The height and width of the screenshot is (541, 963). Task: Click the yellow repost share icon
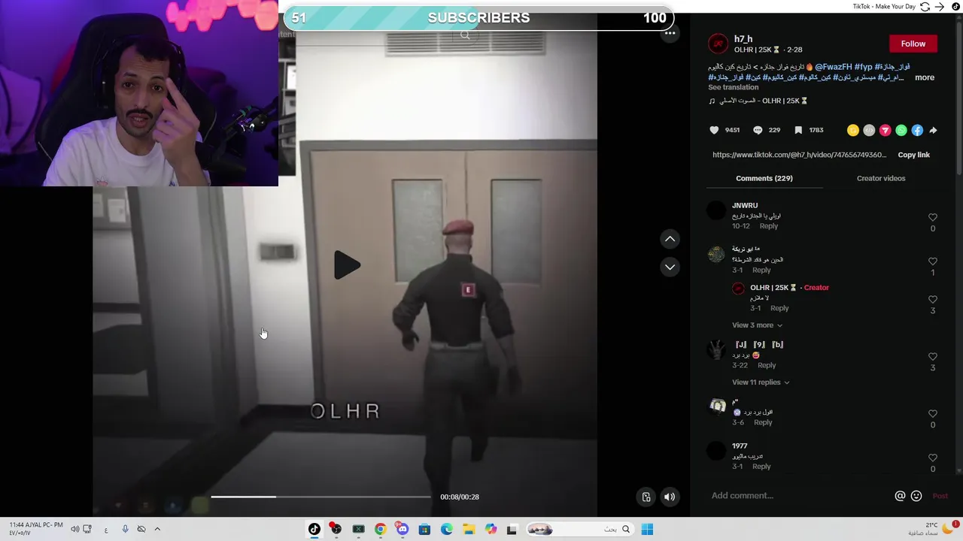pos(852,130)
